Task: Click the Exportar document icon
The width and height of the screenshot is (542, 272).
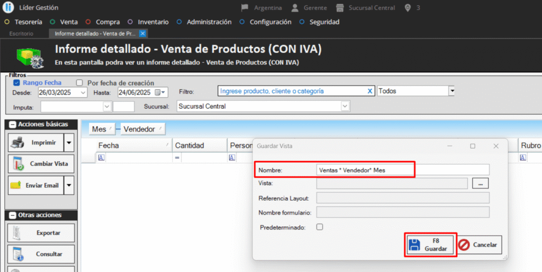Action: [17, 232]
